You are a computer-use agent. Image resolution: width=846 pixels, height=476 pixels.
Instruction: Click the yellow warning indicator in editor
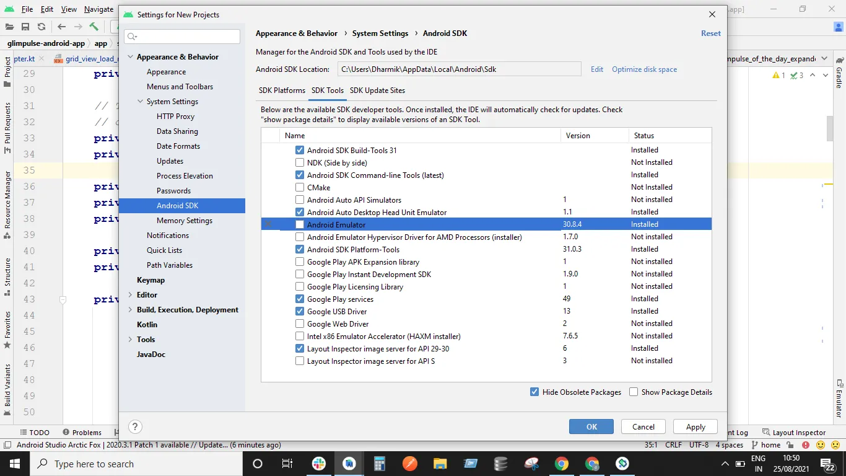click(x=779, y=76)
